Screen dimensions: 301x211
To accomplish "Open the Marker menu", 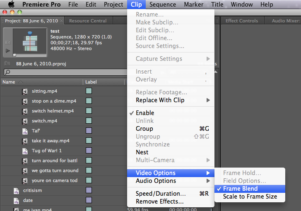I will (193, 5).
